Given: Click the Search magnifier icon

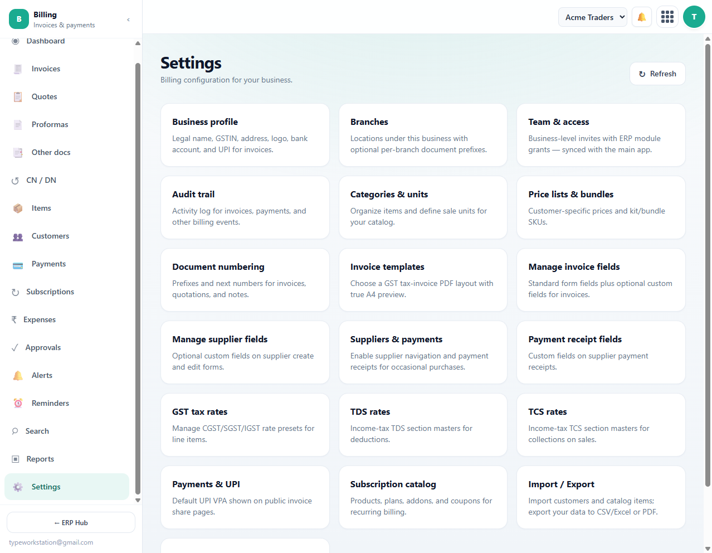Looking at the screenshot, I should 15,431.
